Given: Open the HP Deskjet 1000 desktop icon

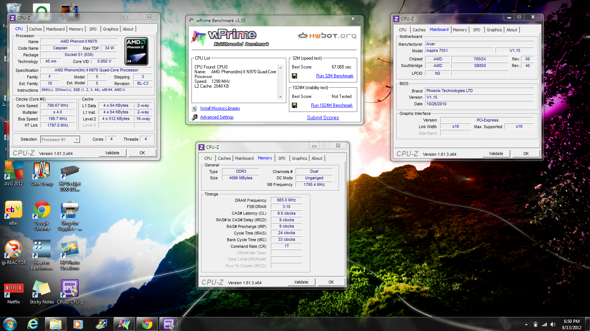Looking at the screenshot, I should (70, 177).
